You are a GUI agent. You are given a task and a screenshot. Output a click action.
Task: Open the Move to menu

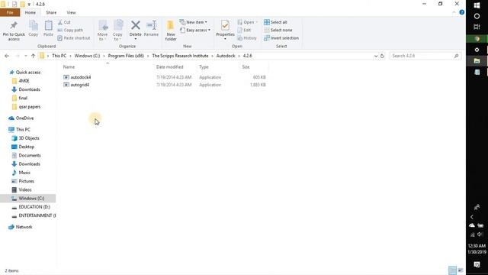(x=102, y=31)
